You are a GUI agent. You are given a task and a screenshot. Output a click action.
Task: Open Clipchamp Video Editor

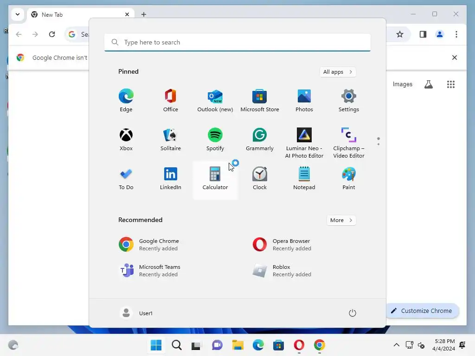coord(349,143)
